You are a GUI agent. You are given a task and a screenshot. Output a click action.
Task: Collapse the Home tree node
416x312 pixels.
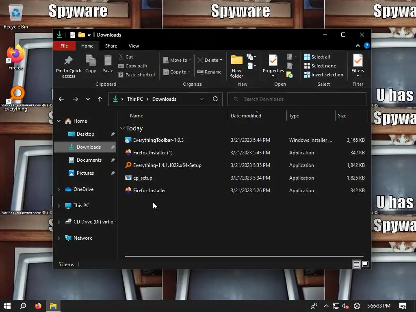58,121
